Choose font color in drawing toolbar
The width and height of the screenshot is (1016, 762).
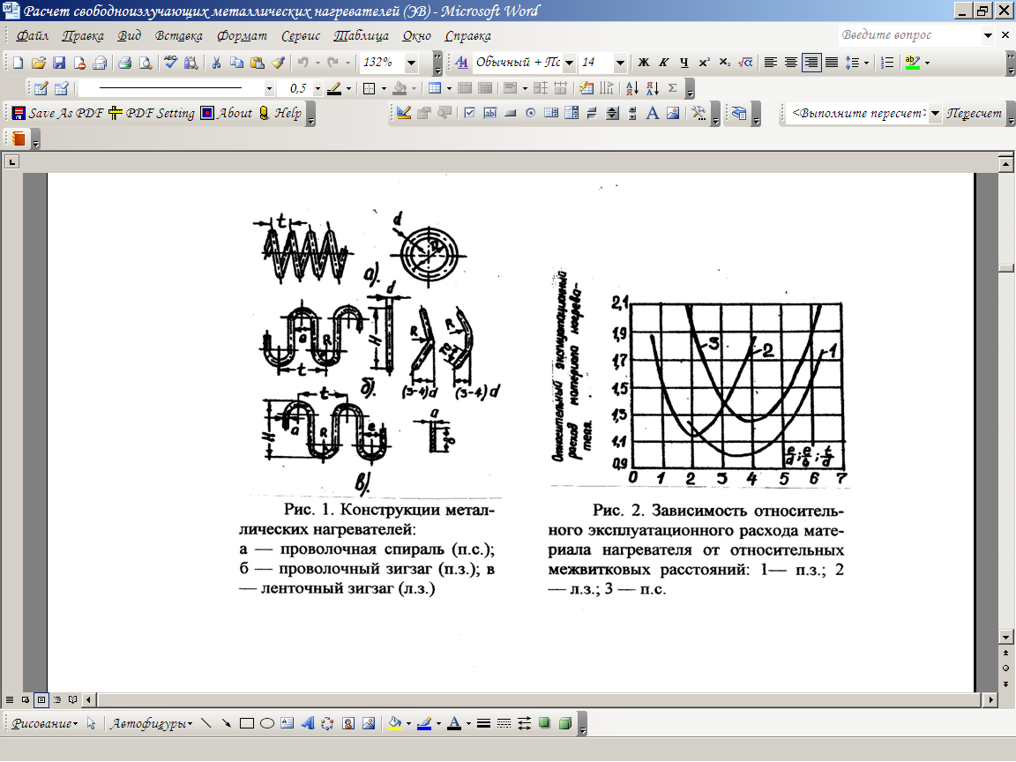454,724
